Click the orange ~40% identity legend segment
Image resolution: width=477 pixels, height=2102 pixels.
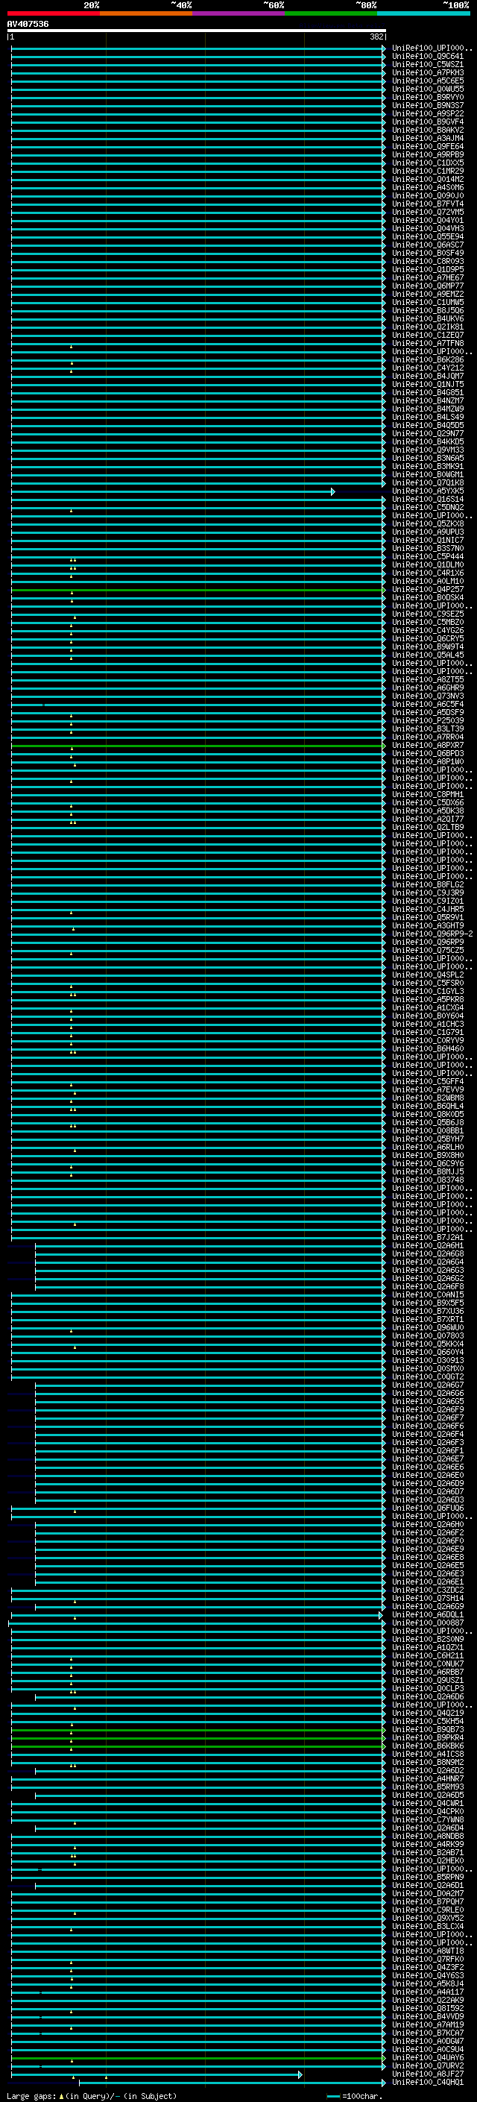146,13
